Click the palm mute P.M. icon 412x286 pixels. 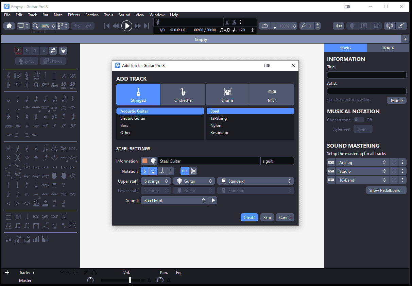pyautogui.click(x=73, y=149)
